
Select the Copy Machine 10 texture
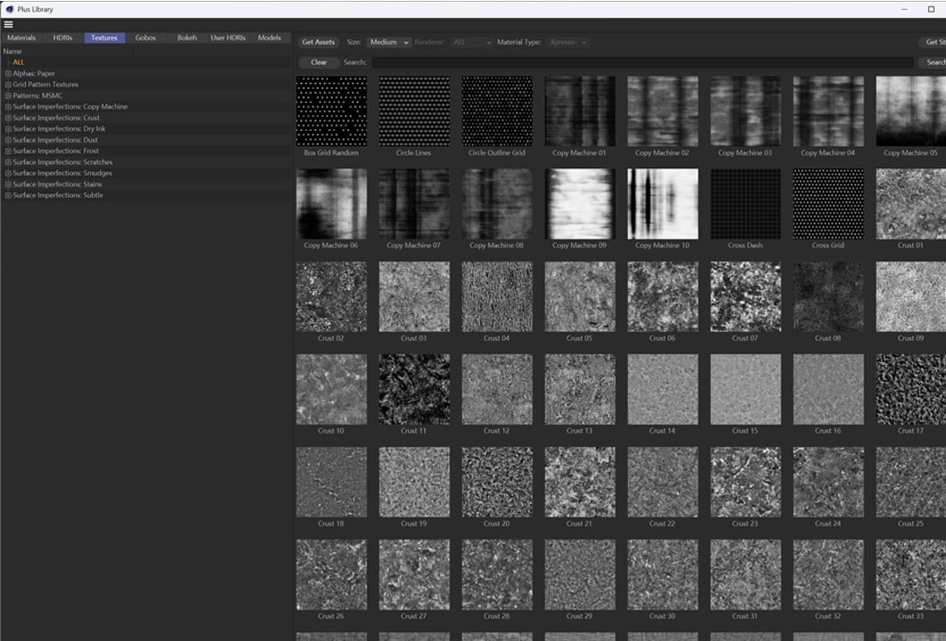(x=662, y=204)
